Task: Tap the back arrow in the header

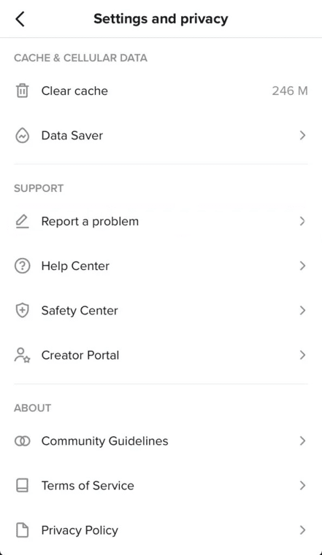Action: click(20, 19)
